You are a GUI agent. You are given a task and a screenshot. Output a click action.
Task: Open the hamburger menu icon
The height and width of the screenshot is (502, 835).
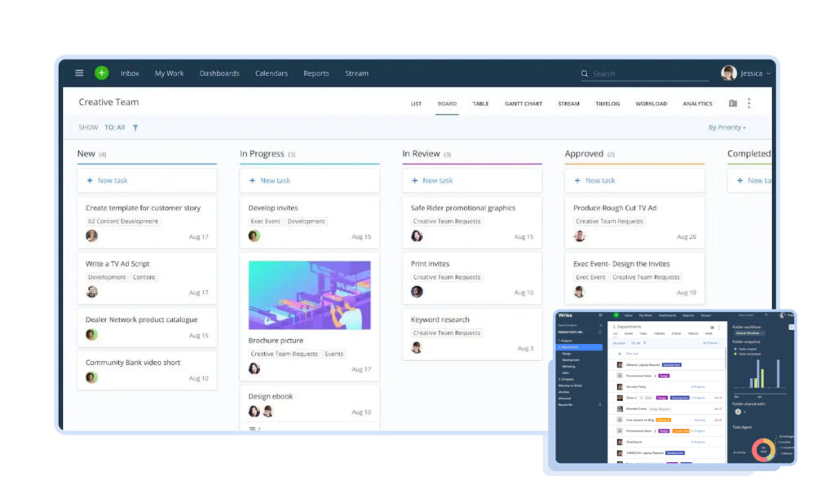79,73
